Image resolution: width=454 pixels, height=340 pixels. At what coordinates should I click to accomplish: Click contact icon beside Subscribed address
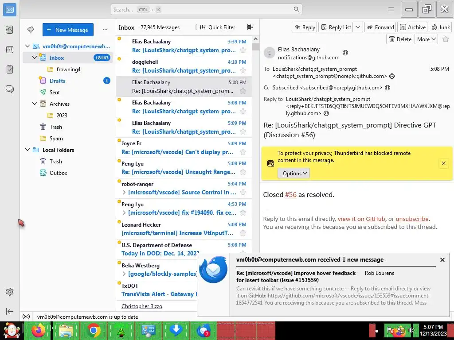coord(387,88)
